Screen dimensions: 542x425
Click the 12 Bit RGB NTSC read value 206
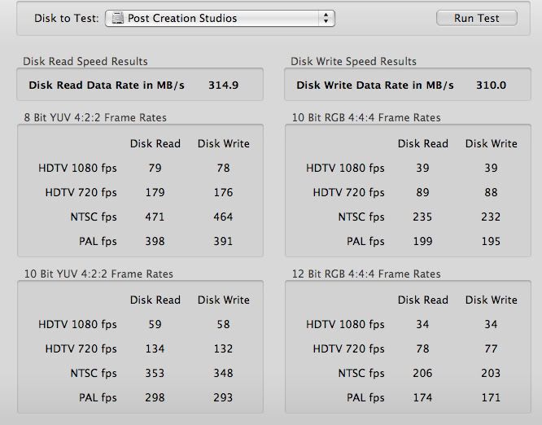click(x=422, y=374)
